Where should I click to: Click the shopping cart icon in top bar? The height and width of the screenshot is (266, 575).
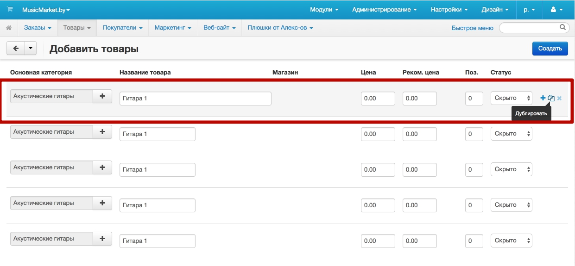[10, 9]
